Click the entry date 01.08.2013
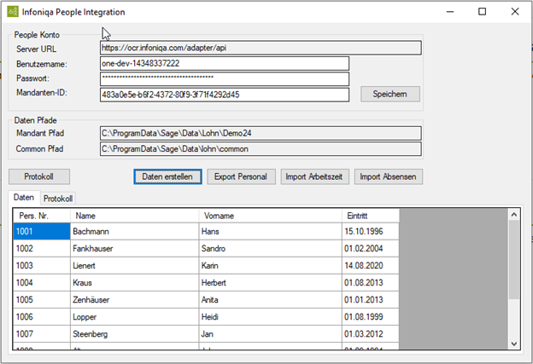Screen dimensions: 533x364 364,282
